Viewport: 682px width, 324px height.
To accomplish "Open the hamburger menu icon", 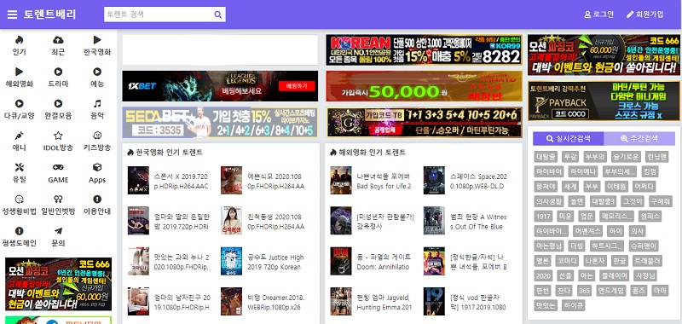I will coord(12,14).
